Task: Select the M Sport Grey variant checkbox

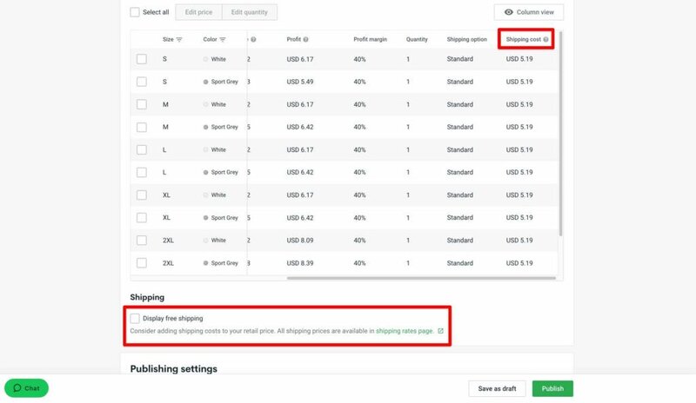Action: (x=142, y=127)
